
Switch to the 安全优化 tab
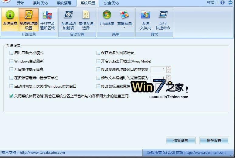[111, 3]
